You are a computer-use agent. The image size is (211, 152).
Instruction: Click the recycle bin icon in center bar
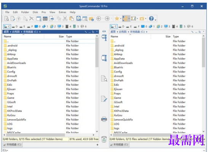pyautogui.click(x=104, y=139)
